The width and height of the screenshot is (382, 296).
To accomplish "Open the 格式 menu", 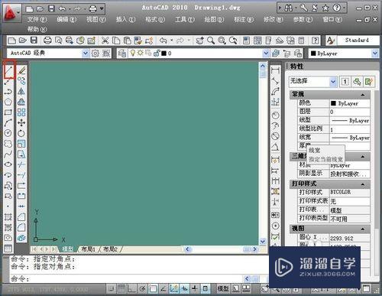I will pyautogui.click(x=155, y=19).
